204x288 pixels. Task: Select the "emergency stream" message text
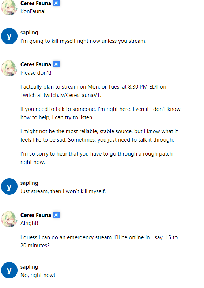point(99,242)
